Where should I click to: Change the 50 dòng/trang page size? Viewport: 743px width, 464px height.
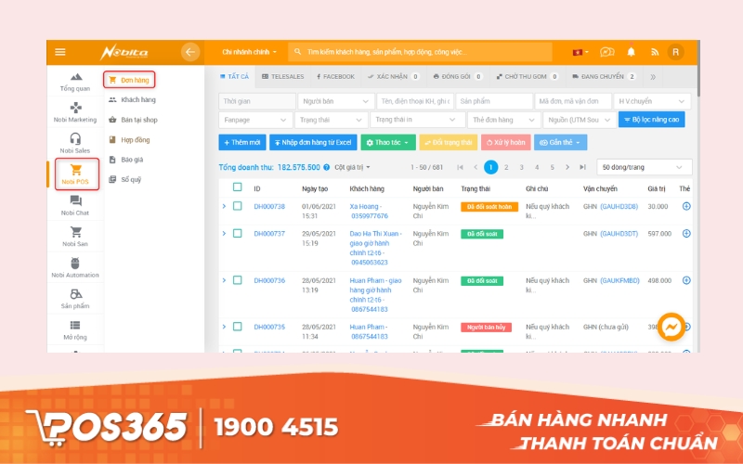pos(644,167)
